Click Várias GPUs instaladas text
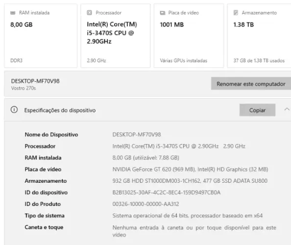This screenshot has width=291, height=245. [184, 60]
